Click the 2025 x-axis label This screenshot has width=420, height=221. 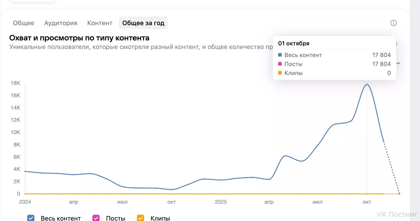point(221,202)
